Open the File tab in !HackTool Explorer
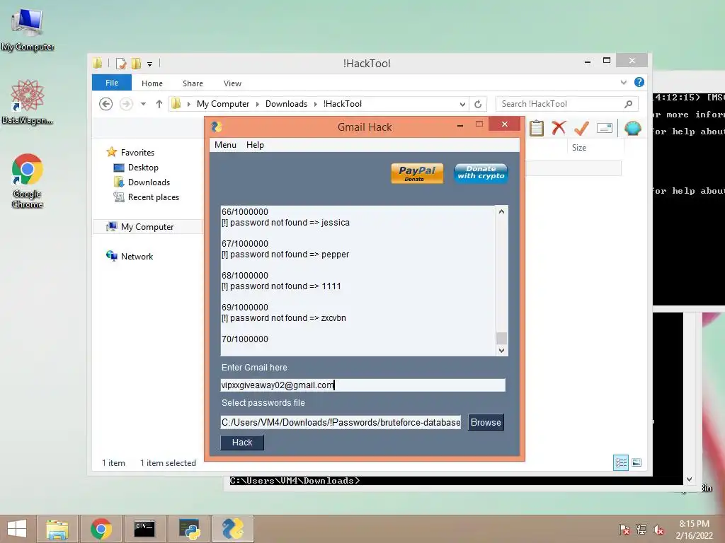The image size is (725, 543). [x=112, y=83]
